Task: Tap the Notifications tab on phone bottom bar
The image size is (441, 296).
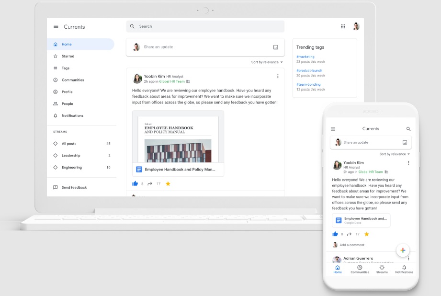Action: tap(404, 269)
